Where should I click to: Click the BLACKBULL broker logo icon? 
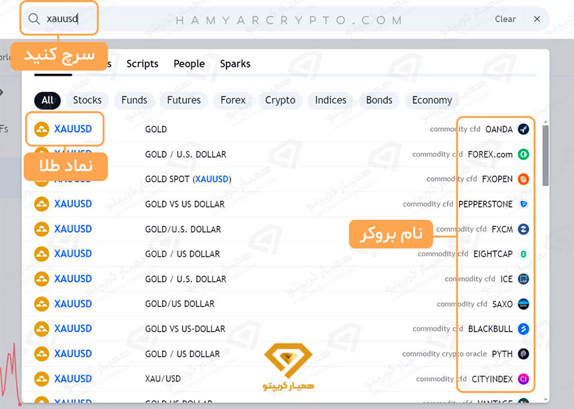523,329
